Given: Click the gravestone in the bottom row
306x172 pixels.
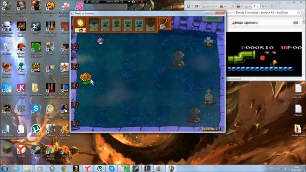Looking at the screenshot, I should (x=195, y=115).
